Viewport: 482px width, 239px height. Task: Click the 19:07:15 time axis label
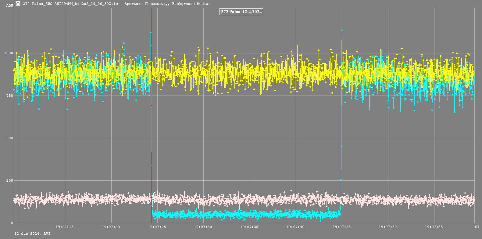65,227
